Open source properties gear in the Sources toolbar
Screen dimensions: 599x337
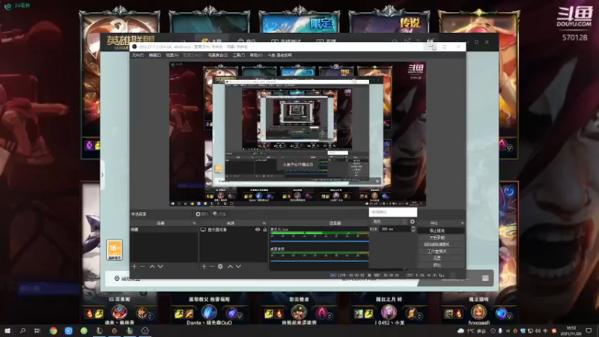point(220,267)
